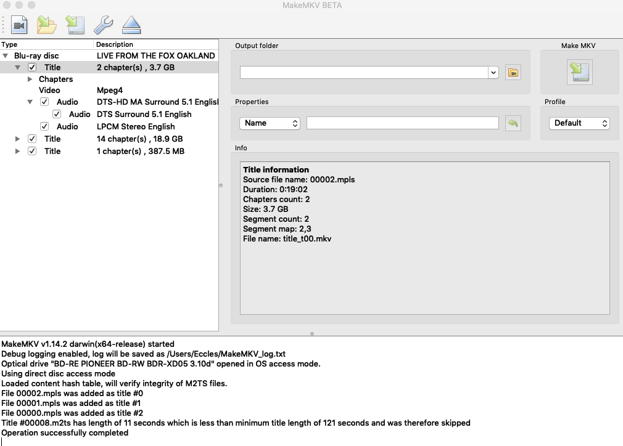
Task: Select the Video tree item
Action: pos(49,91)
